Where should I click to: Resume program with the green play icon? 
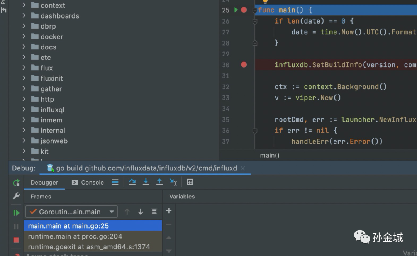pos(16,213)
